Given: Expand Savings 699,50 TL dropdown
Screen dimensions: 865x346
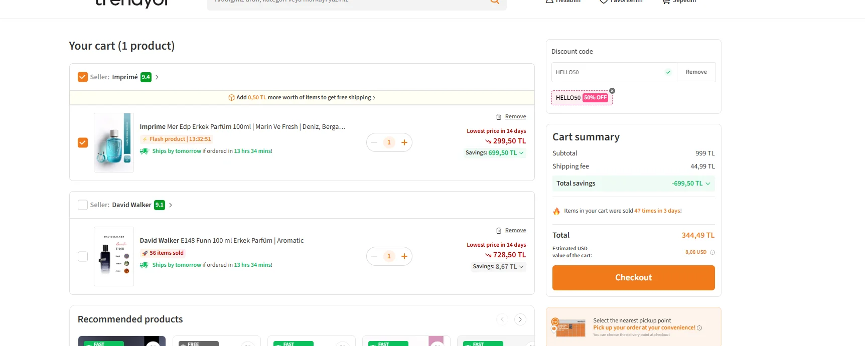Looking at the screenshot, I should pos(495,153).
